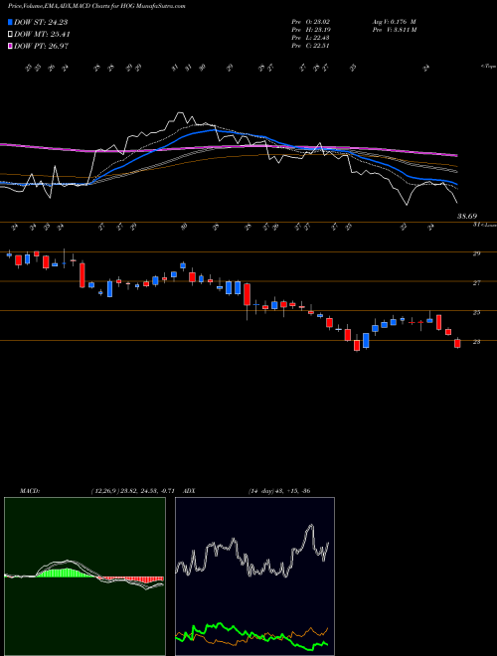The image size is (497, 656).
Task: Click the magenta DOW PT legend swatch
Action: click(10, 46)
